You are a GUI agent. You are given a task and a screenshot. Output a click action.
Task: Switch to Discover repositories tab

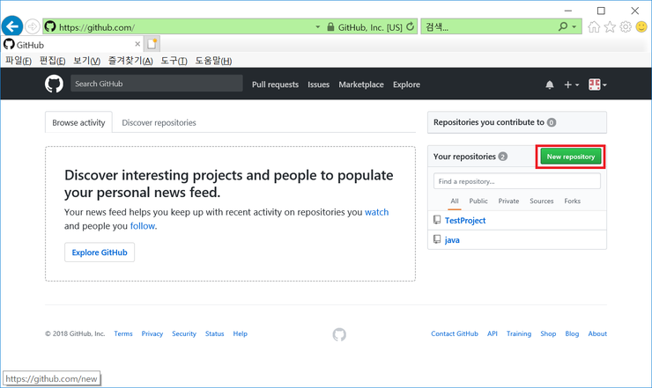tap(159, 123)
